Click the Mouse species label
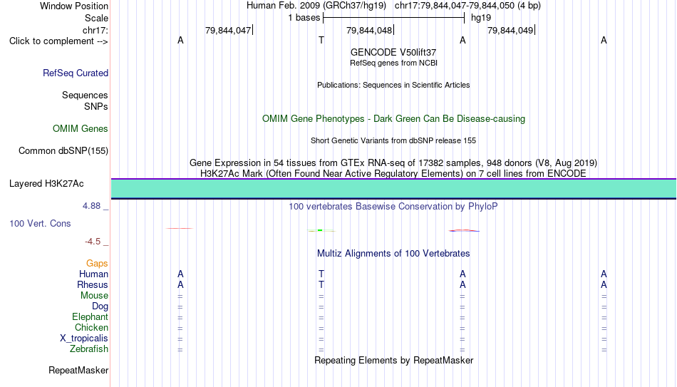677x387 pixels. (94, 296)
